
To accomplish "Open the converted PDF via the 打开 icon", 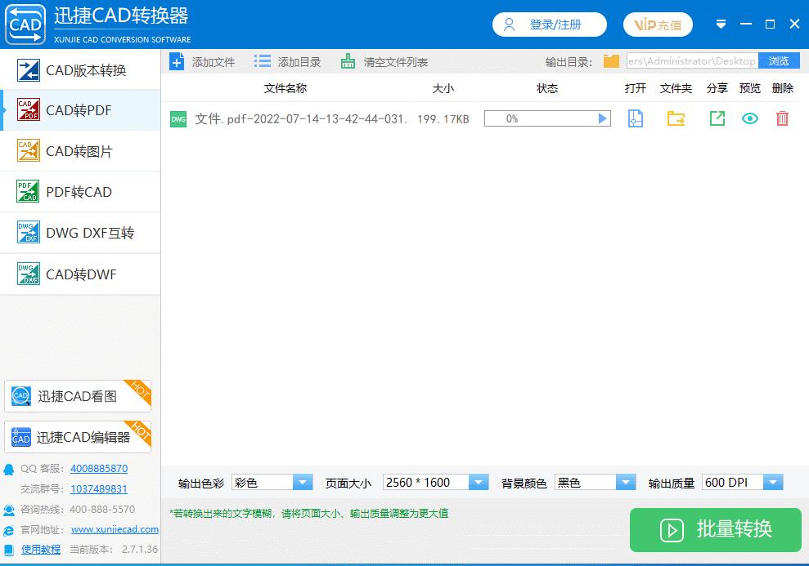I will pyautogui.click(x=636, y=118).
